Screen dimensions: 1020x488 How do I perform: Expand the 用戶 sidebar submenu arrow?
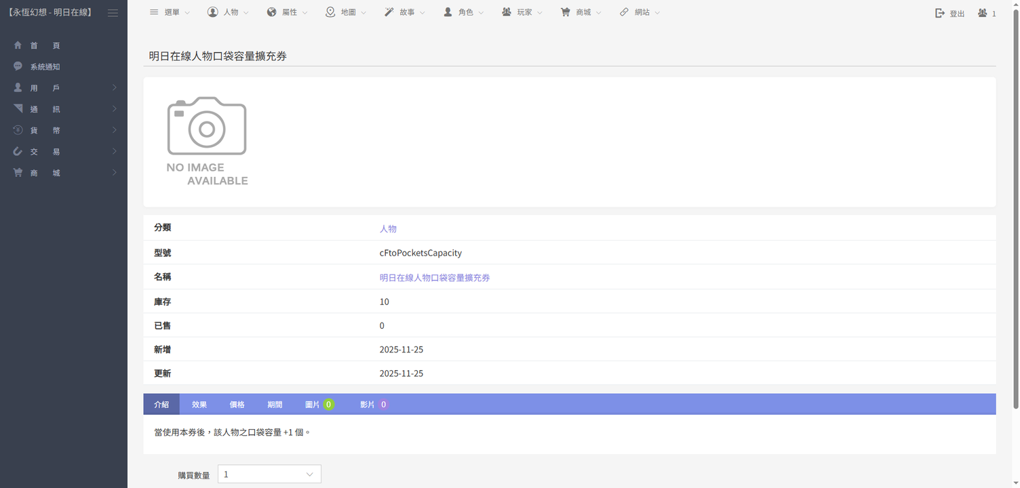[115, 88]
